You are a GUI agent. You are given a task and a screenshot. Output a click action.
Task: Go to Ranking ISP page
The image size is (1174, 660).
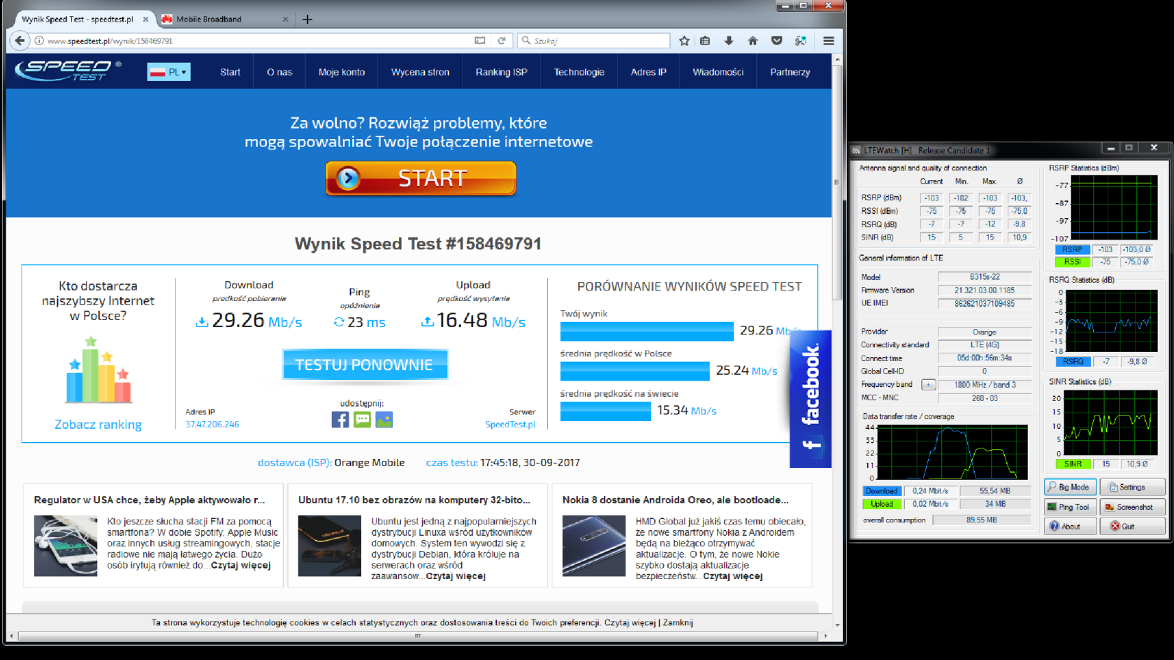coord(502,72)
